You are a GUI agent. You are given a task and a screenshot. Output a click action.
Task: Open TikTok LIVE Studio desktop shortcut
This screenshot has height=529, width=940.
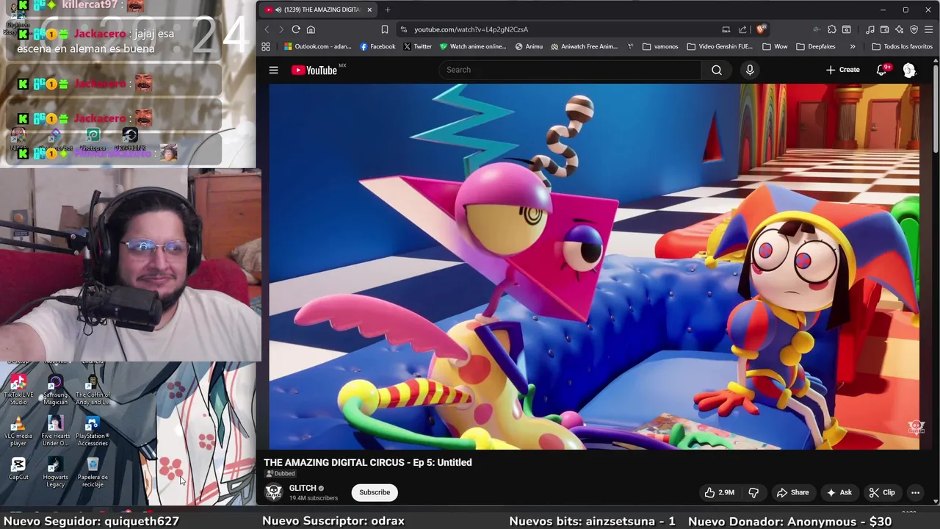pos(18,390)
